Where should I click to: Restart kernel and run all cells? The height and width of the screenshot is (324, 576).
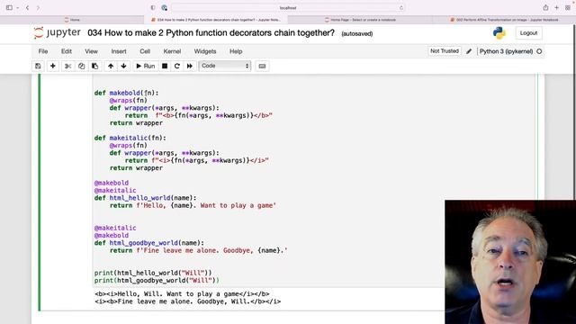190,66
